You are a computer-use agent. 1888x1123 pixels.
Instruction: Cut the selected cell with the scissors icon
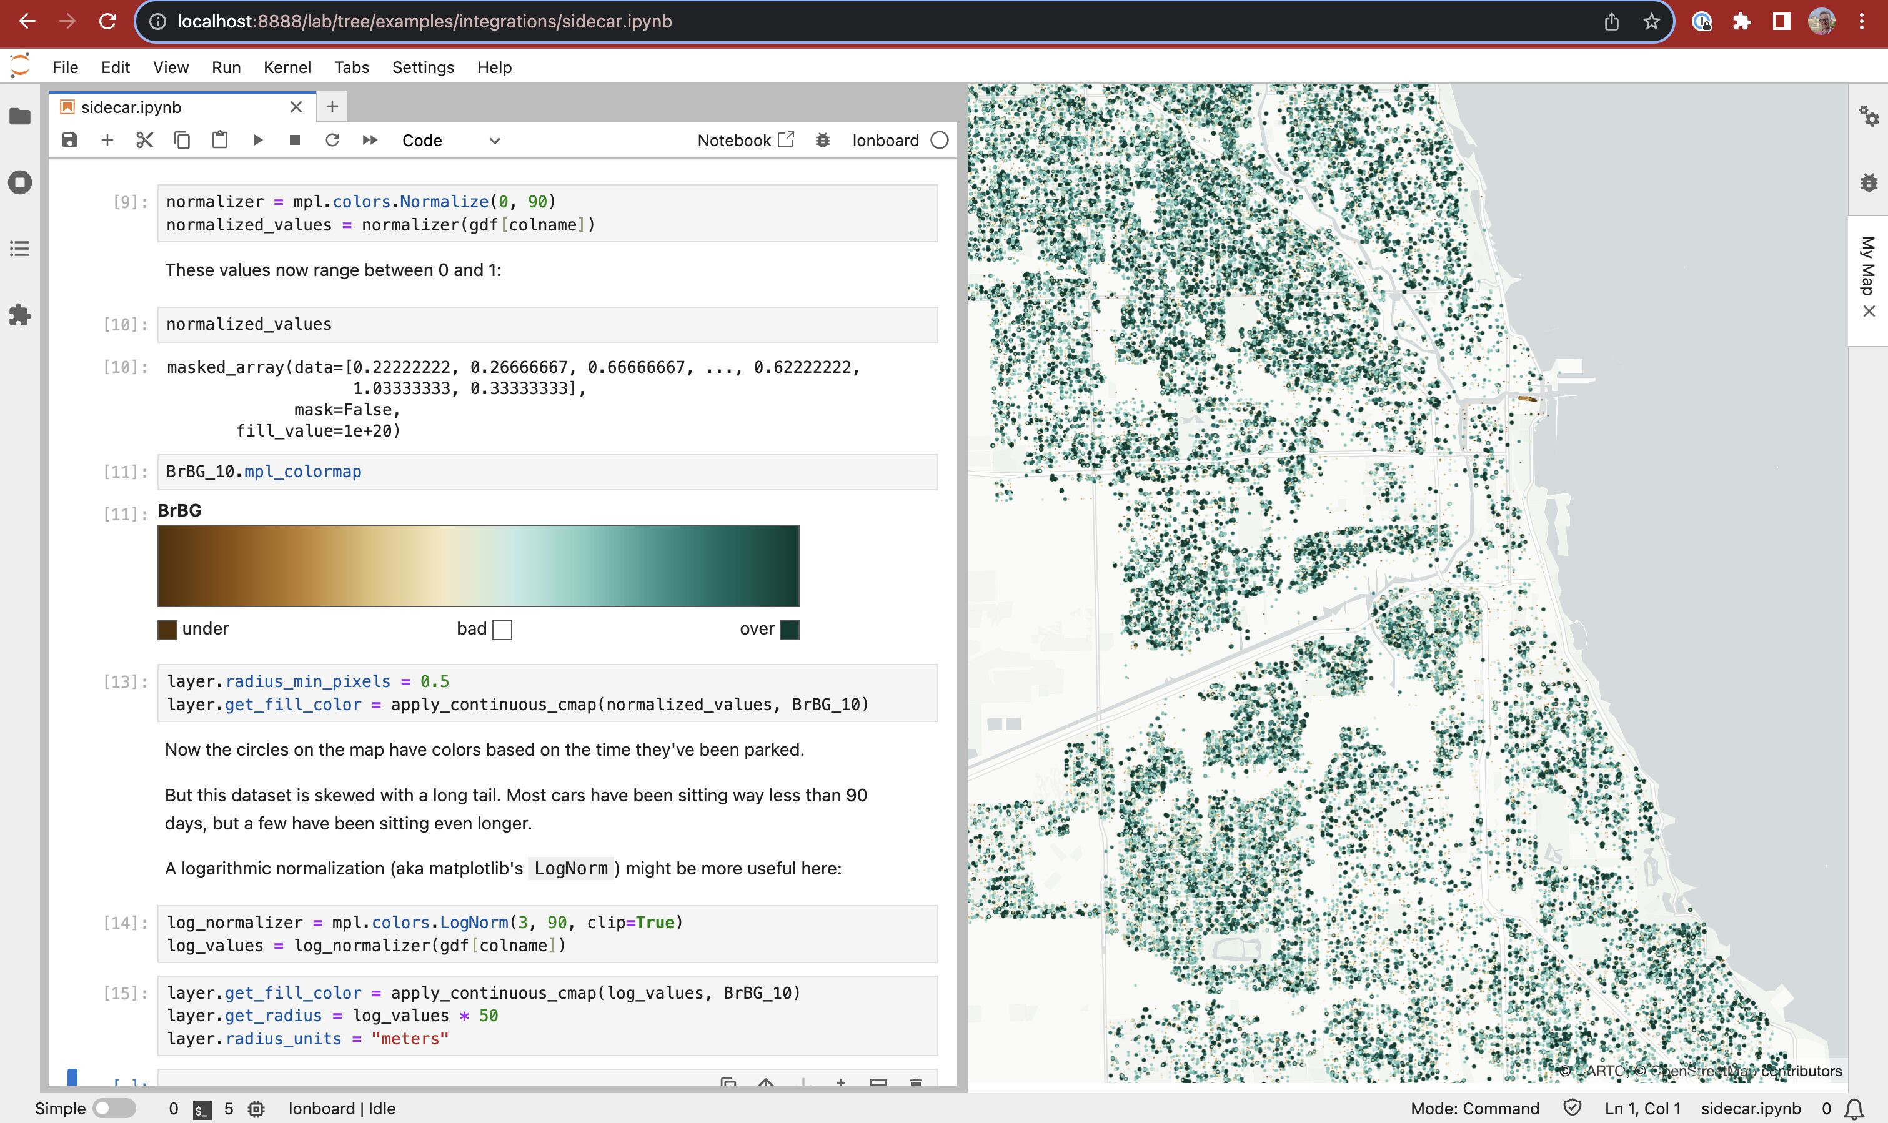click(x=144, y=140)
